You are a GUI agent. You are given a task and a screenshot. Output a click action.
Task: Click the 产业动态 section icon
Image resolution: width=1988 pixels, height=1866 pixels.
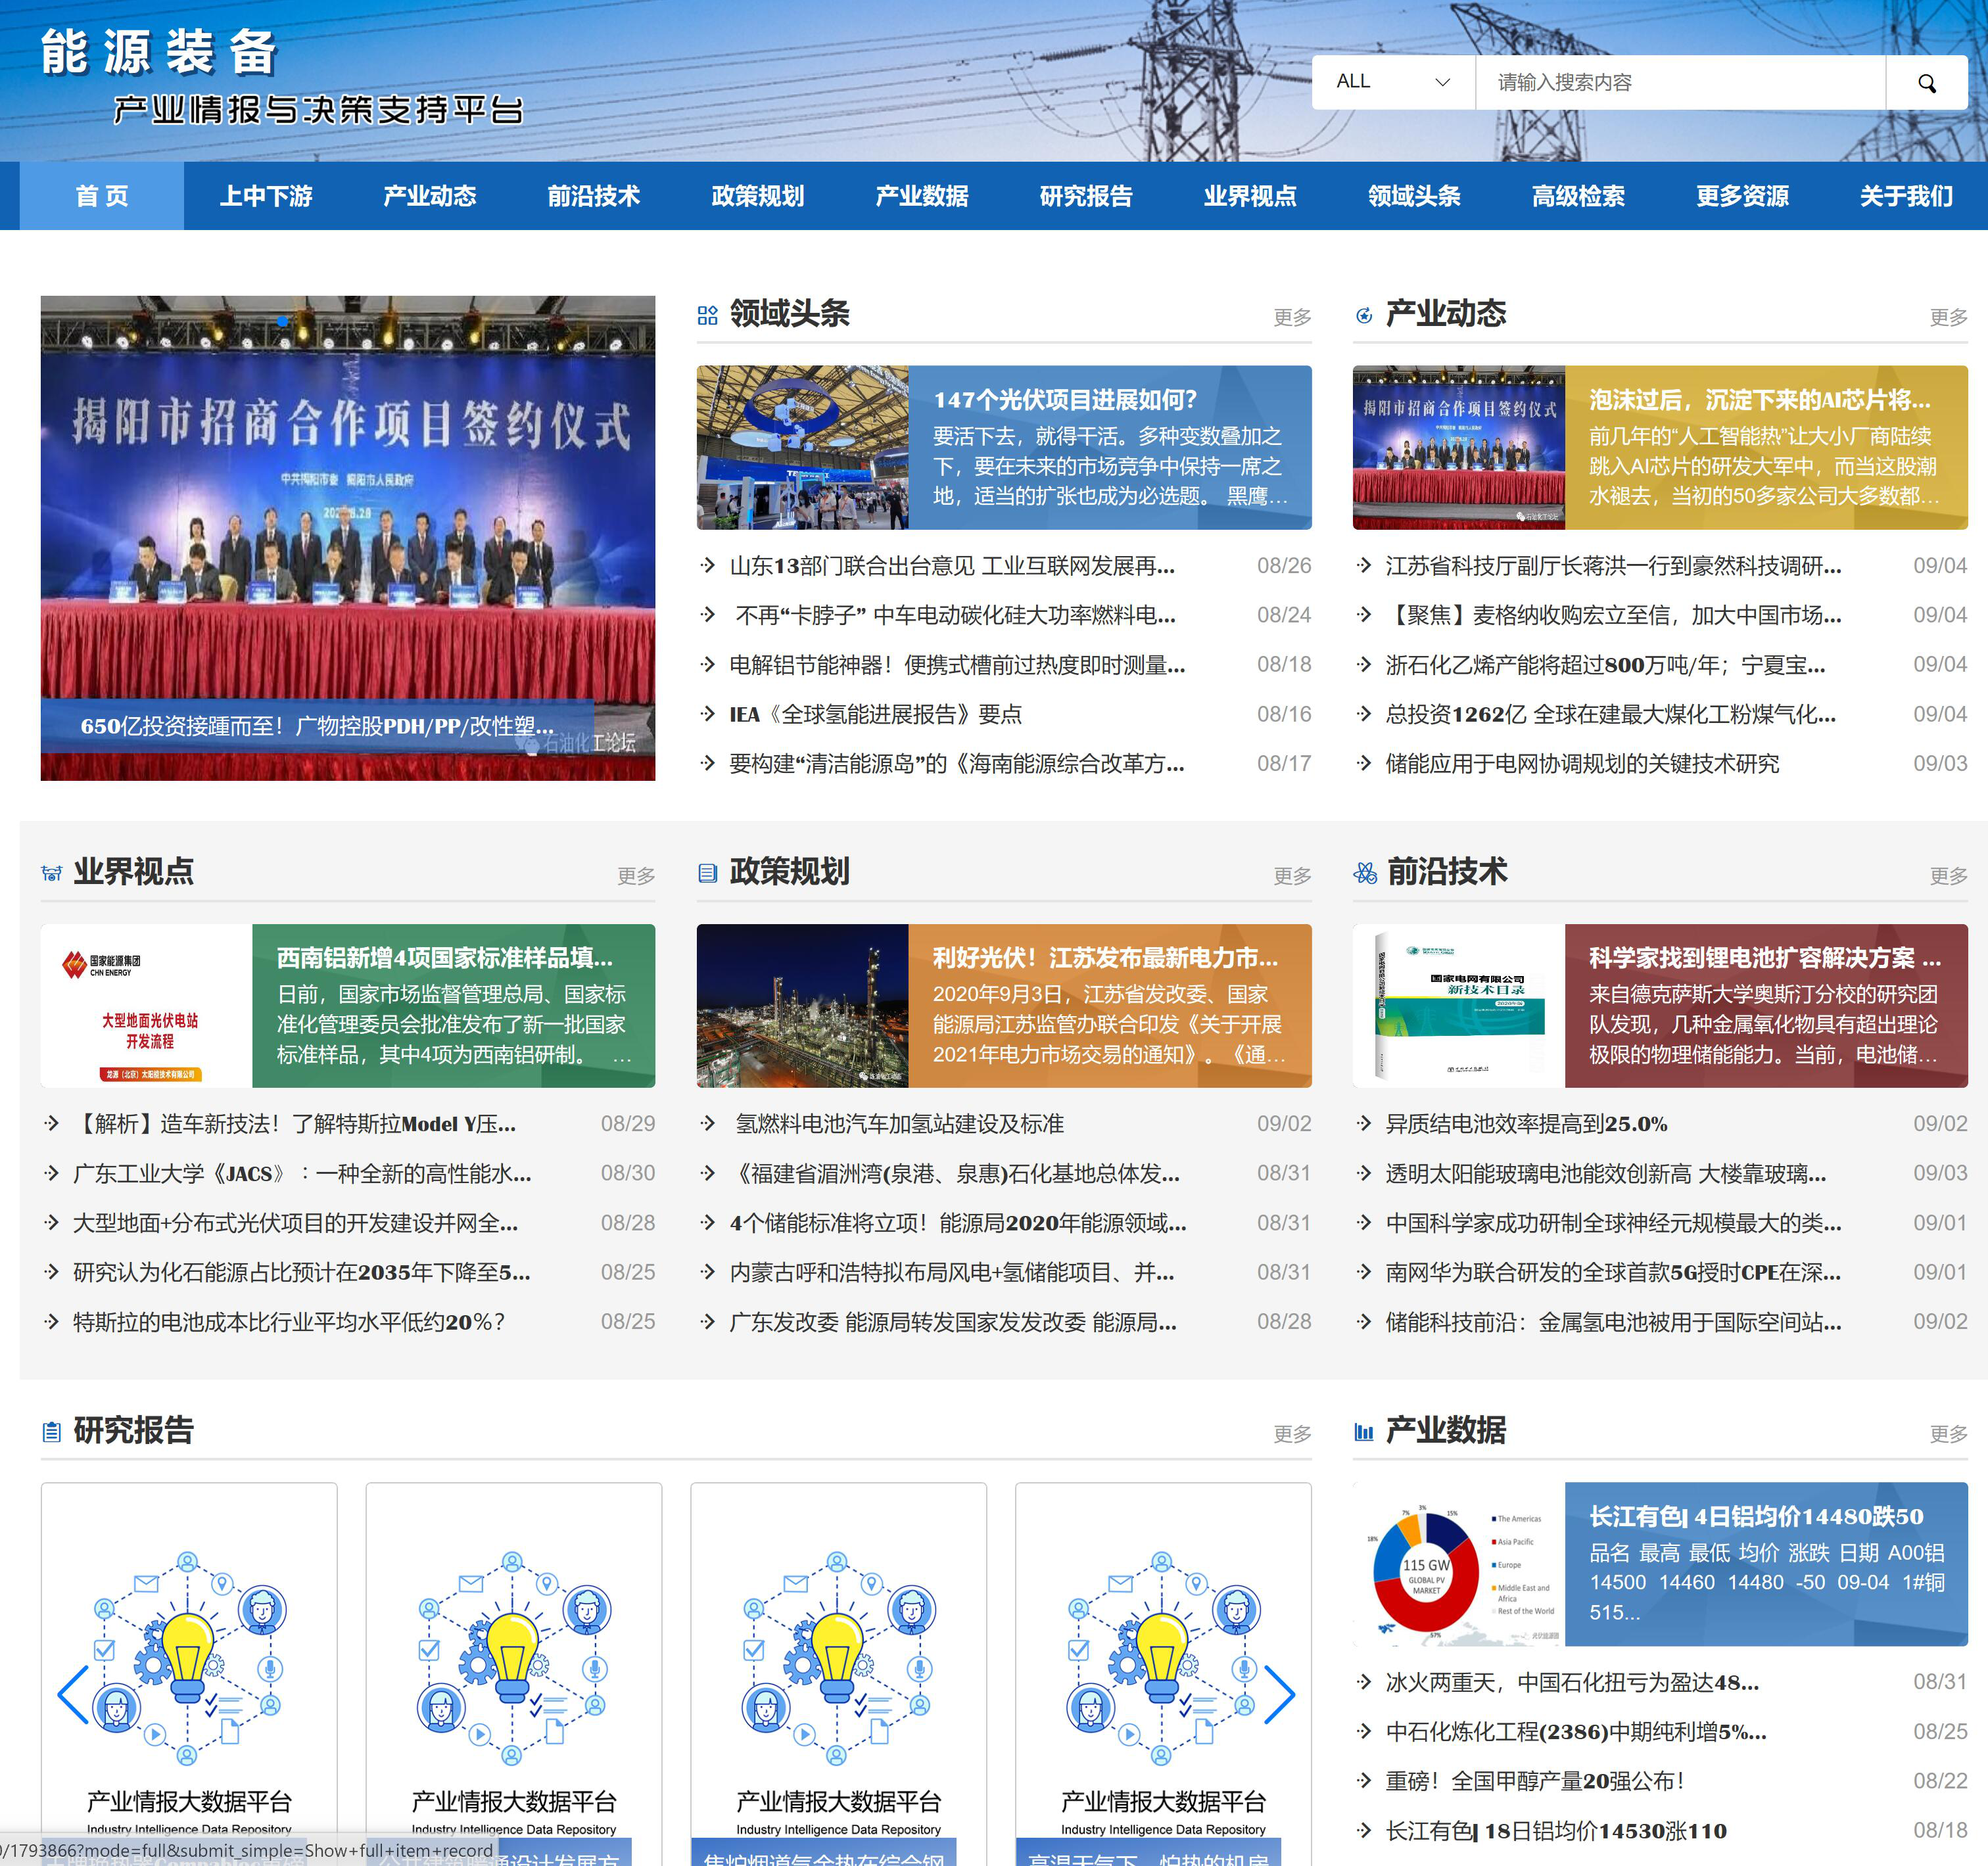pyautogui.click(x=1364, y=316)
